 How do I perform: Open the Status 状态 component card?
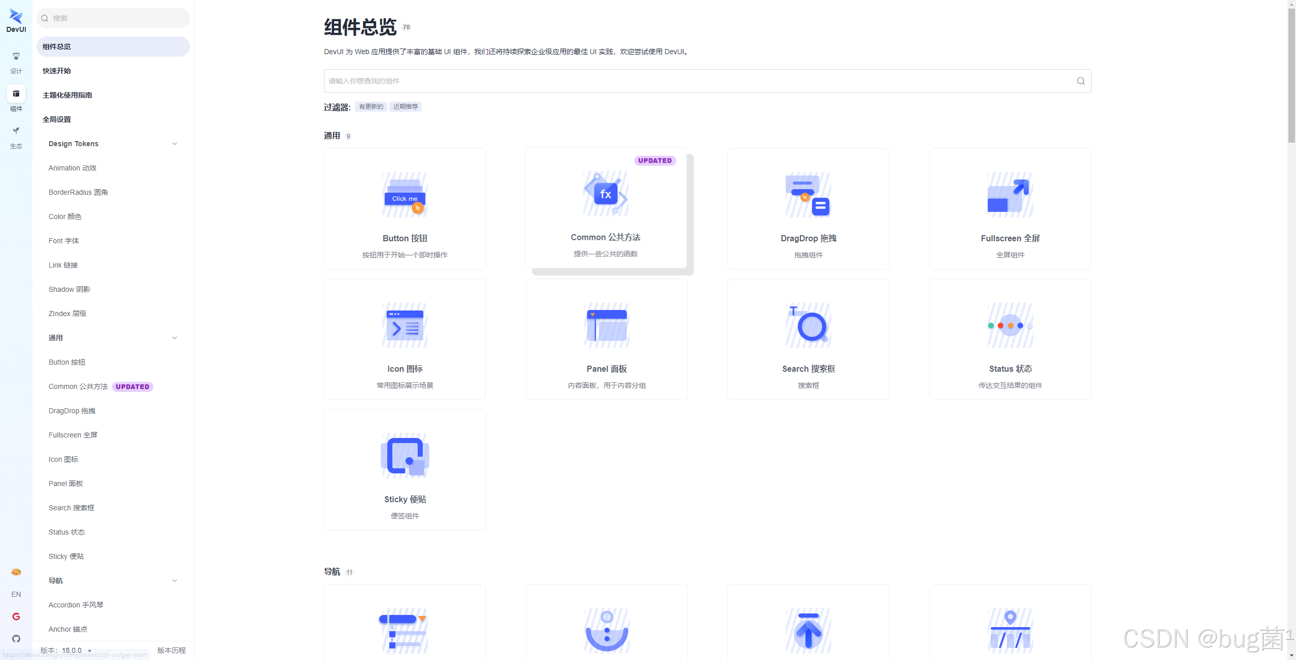pos(1010,339)
